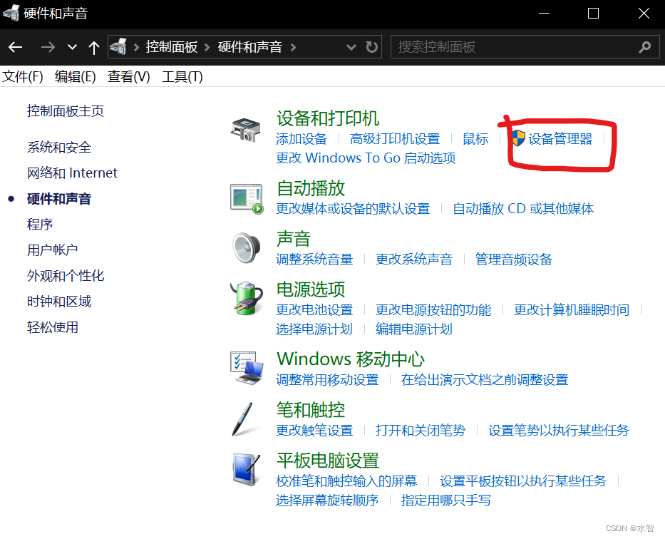Screen dimensions: 665x539
Task: Open 用户帐户 in the sidebar
Action: [53, 250]
